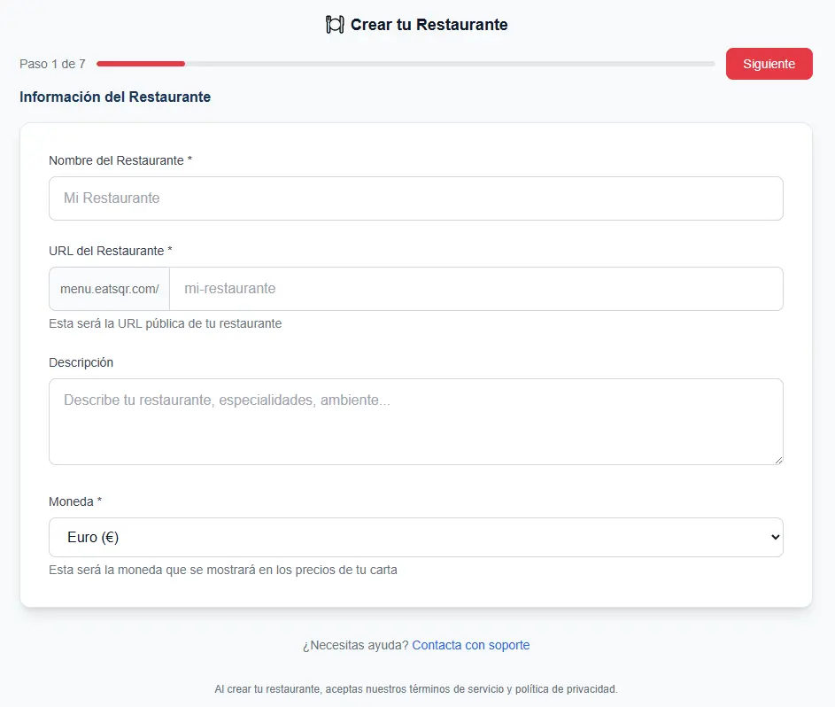Click the Paso 1 de 7 progress bar
The width and height of the screenshot is (835, 707).
(x=406, y=64)
